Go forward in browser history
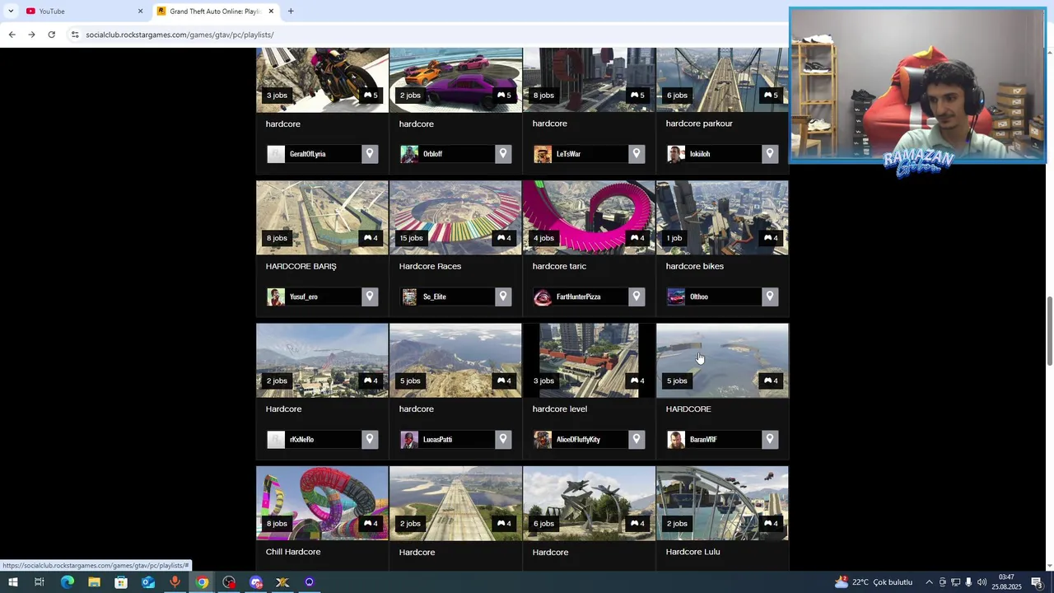This screenshot has width=1054, height=593. 31,35
